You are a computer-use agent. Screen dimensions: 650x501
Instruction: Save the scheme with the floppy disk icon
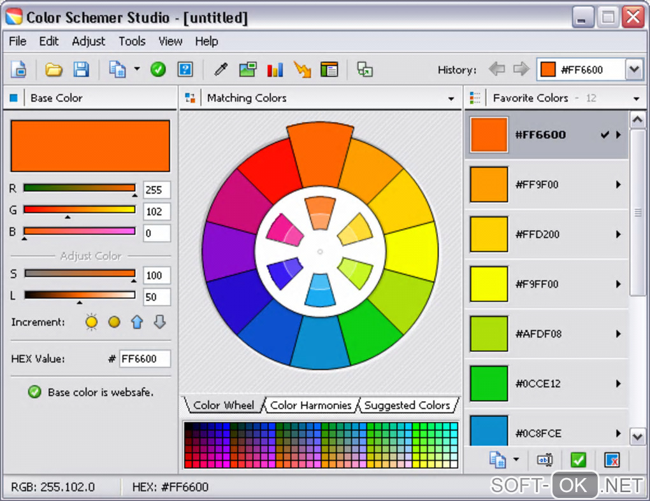[82, 69]
